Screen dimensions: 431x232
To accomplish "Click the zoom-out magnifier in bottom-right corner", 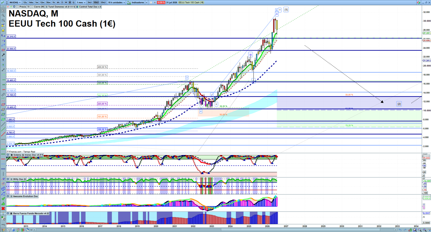I will coord(420,230).
